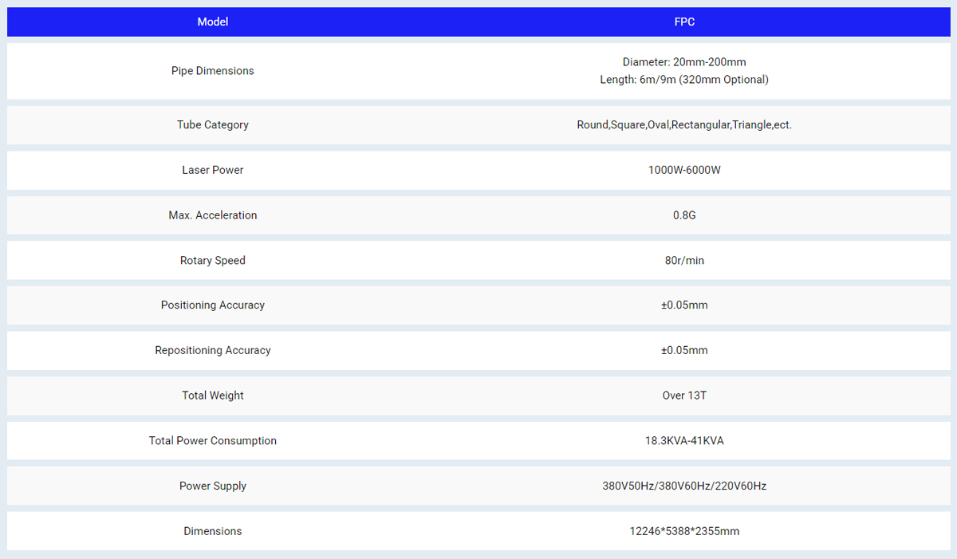Select the Tube Category label
This screenshot has width=957, height=559.
coord(212,125)
